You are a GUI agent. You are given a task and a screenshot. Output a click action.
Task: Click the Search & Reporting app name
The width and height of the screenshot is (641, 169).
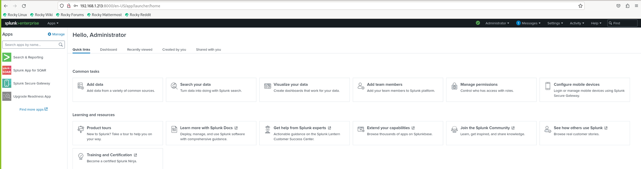coord(28,57)
